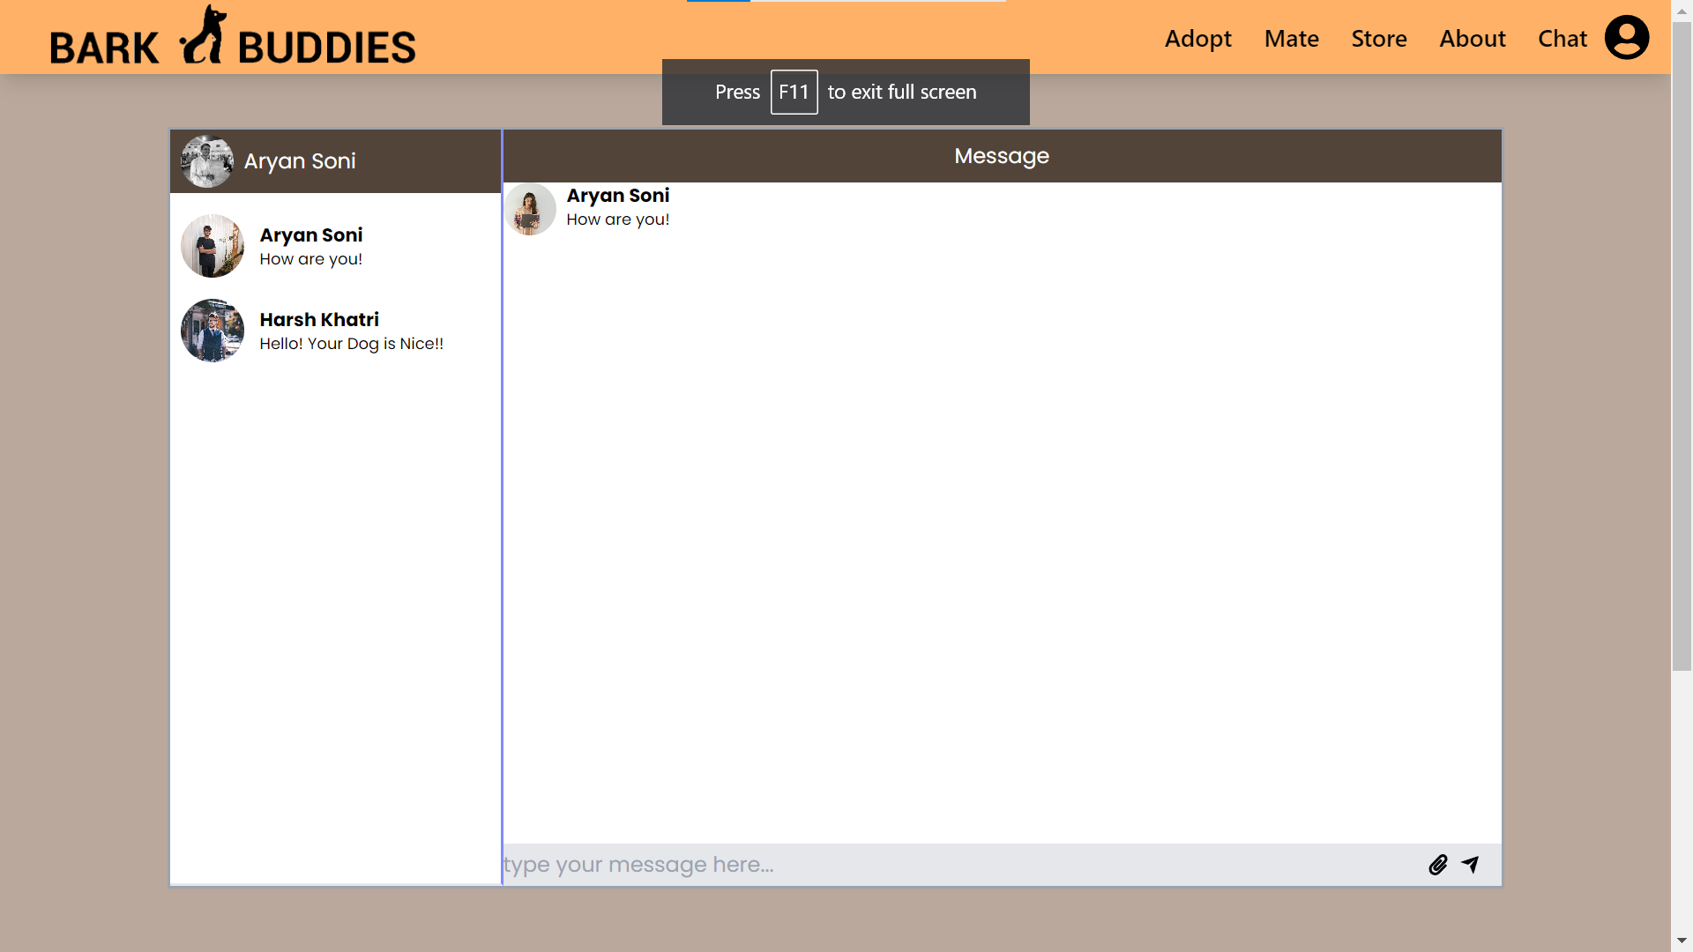Click the Message panel header
This screenshot has width=1693, height=952.
(x=1001, y=156)
